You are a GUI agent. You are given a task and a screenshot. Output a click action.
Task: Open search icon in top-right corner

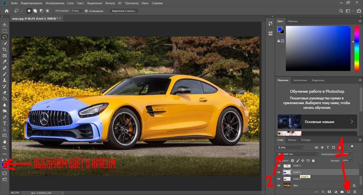pos(341,11)
